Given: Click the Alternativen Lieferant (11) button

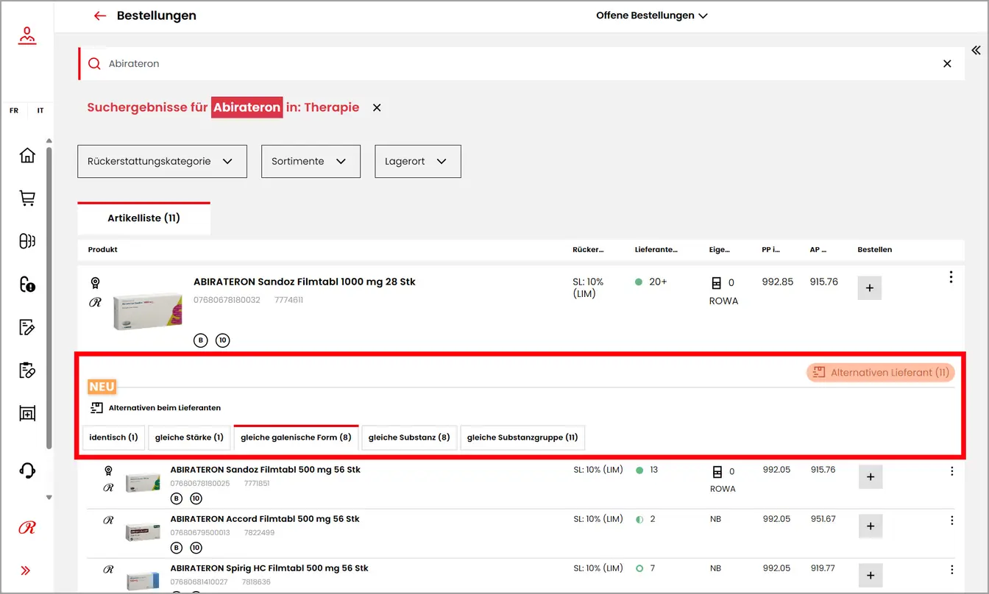Looking at the screenshot, I should pos(881,373).
